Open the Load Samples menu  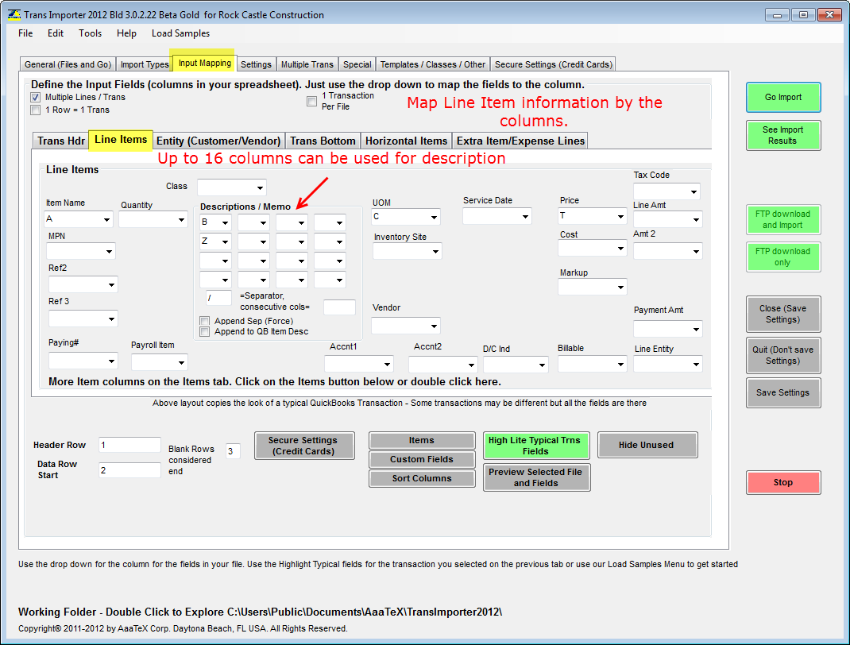coord(180,33)
